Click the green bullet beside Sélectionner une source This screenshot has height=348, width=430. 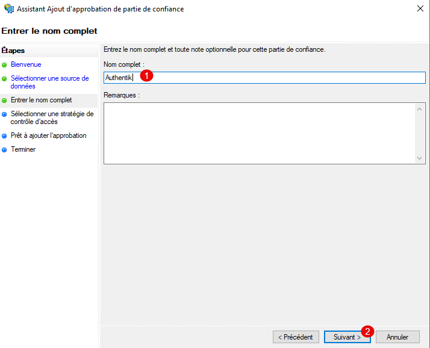[4, 79]
